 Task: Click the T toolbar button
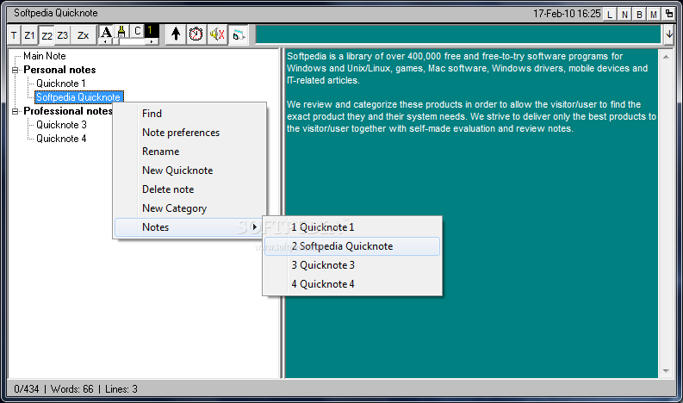[14, 35]
